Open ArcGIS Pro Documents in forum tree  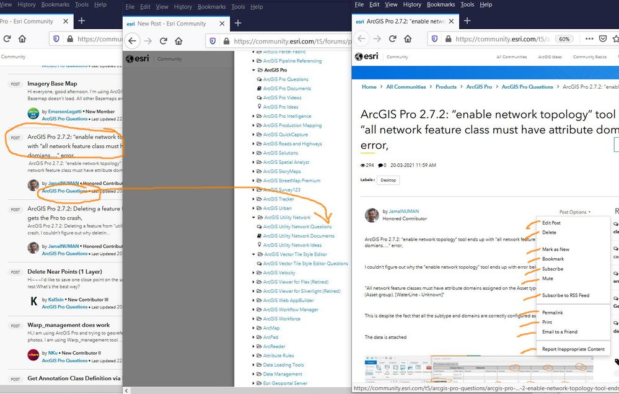(287, 89)
